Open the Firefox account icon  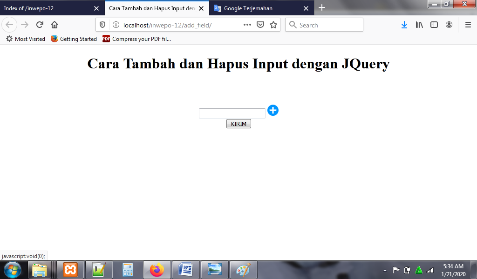[449, 25]
